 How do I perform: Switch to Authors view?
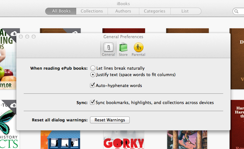tap(123, 11)
